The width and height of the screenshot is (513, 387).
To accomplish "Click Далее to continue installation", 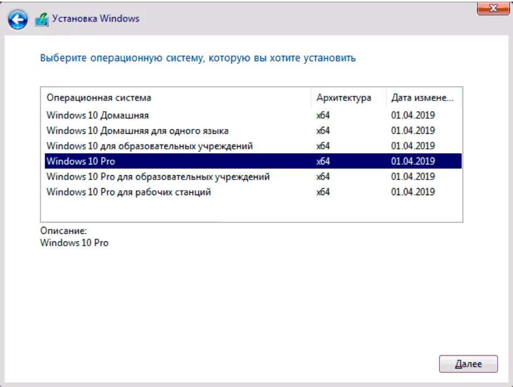I will [x=468, y=364].
